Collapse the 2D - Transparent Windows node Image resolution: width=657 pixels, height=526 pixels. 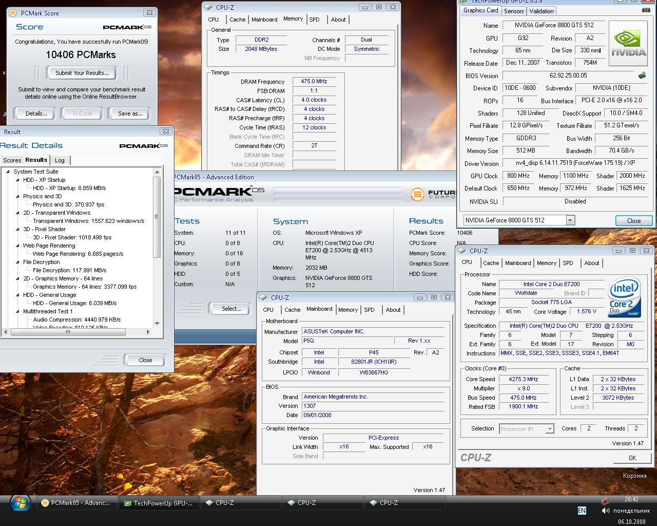coord(17,213)
